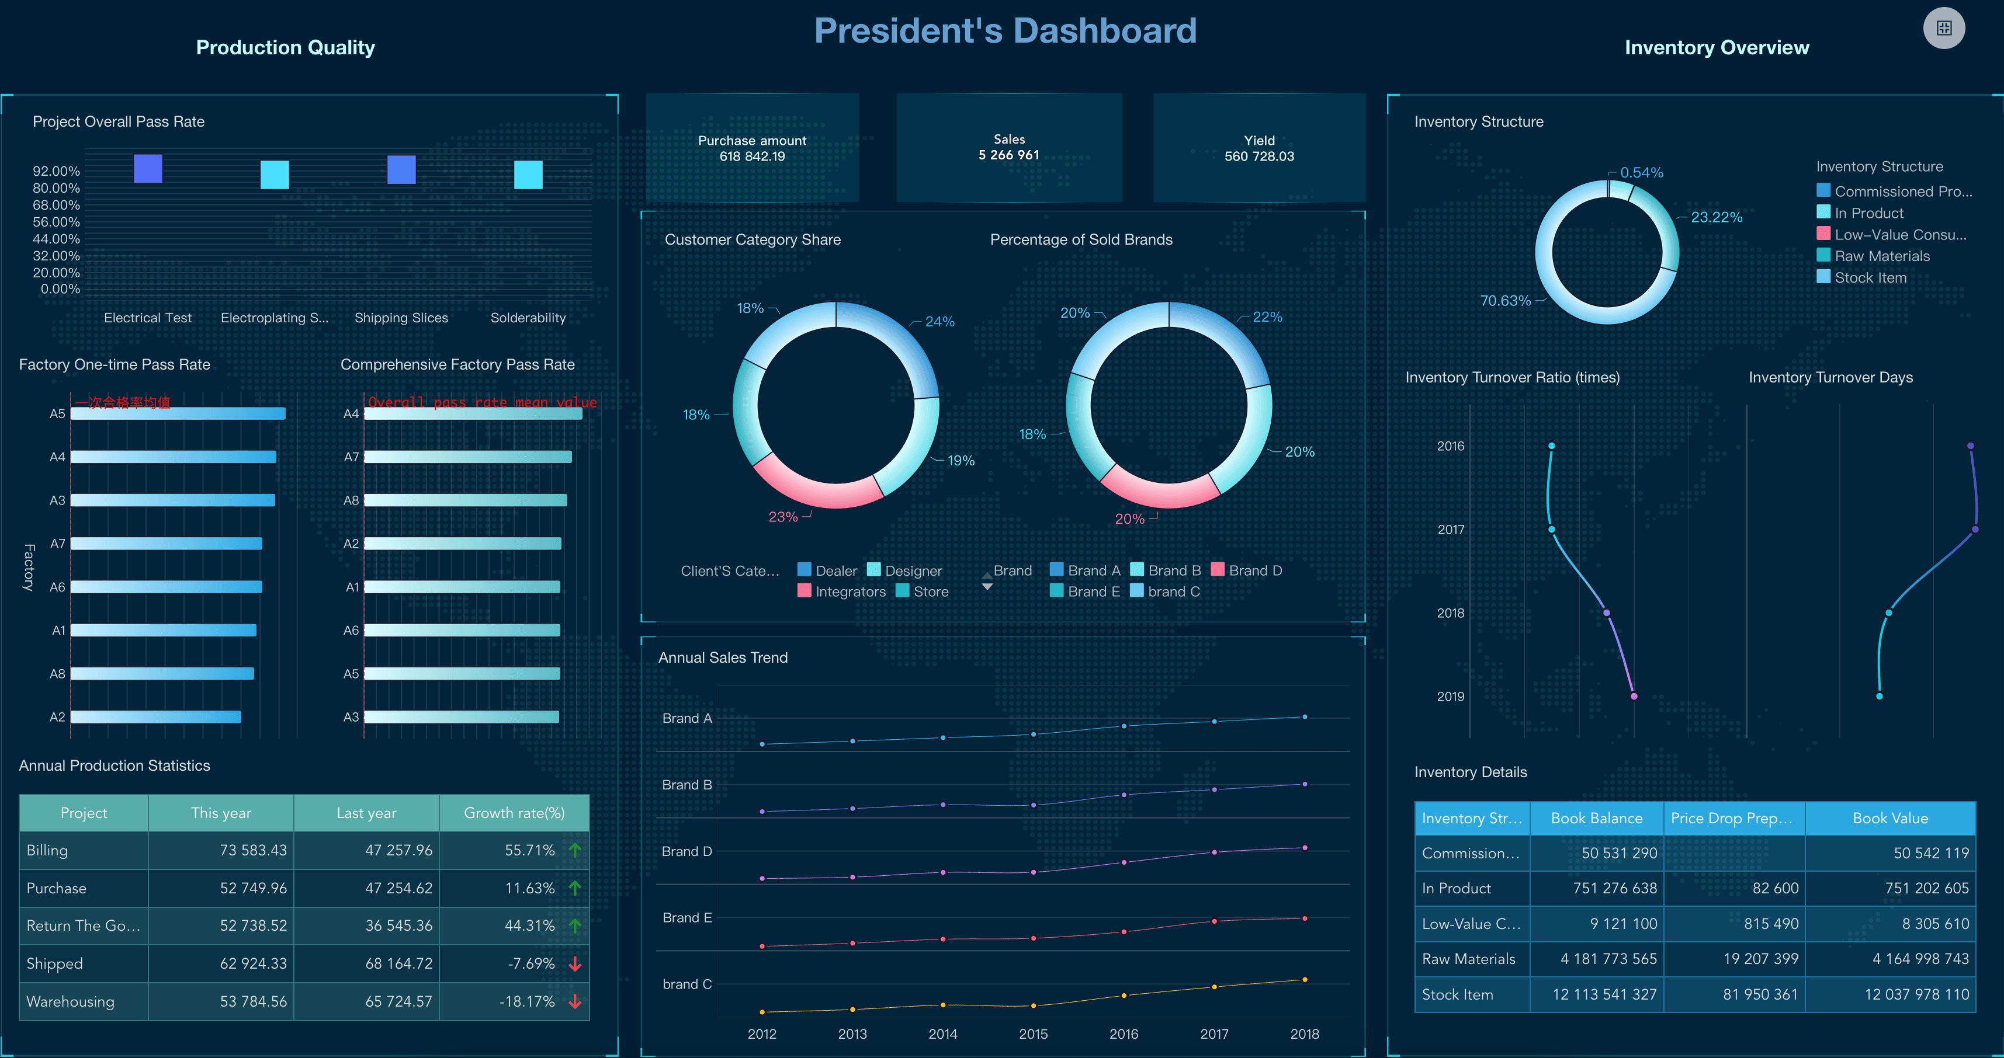Click A3 comprehensive pass rate bar
This screenshot has width=2004, height=1058.
pyautogui.click(x=462, y=717)
